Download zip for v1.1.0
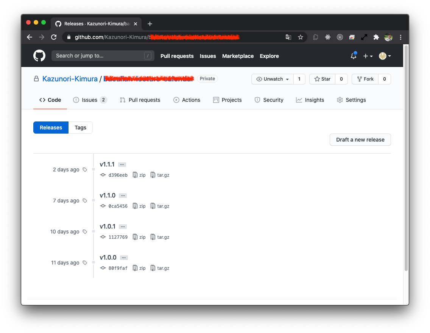The image size is (430, 333). tap(139, 206)
